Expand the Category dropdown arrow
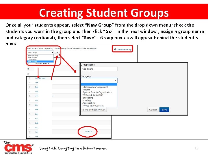Screen dimensions: 208x156 click(x=116, y=80)
